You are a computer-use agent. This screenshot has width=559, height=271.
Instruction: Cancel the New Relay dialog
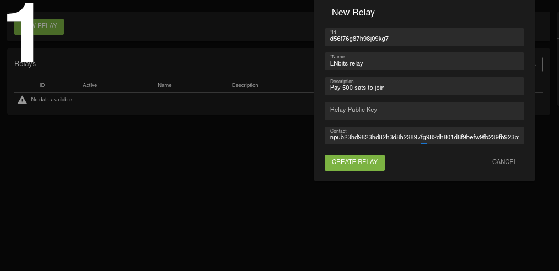504,162
